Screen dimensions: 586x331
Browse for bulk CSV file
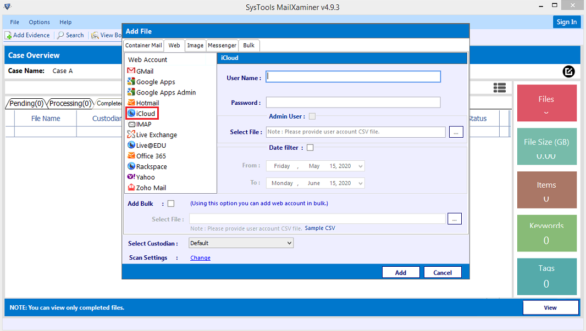[455, 219]
